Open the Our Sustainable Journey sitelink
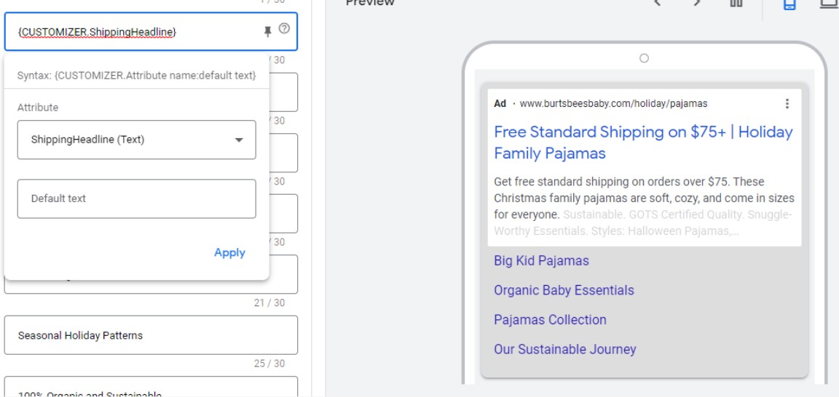This screenshot has width=839, height=397. [x=564, y=350]
